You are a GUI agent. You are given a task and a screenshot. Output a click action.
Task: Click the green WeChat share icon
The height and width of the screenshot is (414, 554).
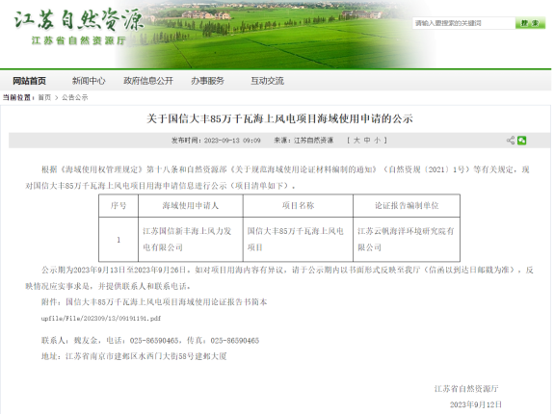tap(522, 141)
